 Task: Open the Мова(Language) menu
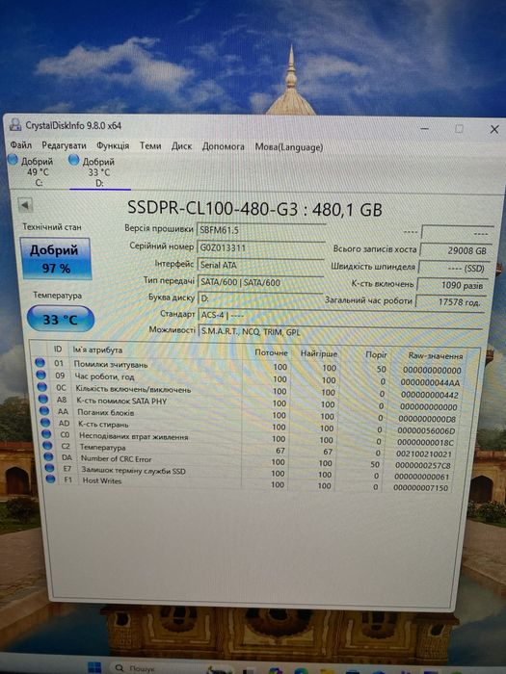pos(289,147)
